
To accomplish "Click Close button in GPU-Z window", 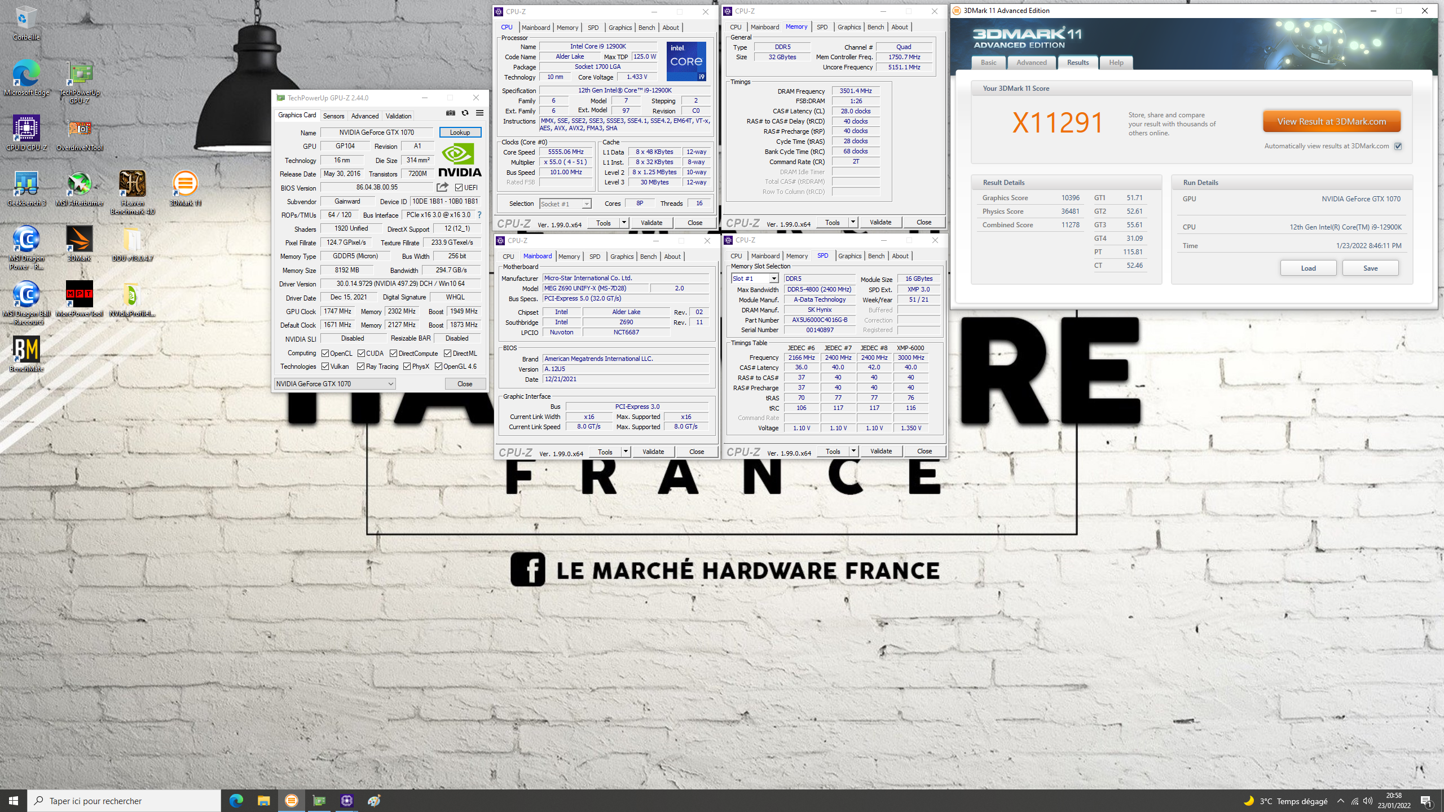I will 465,384.
